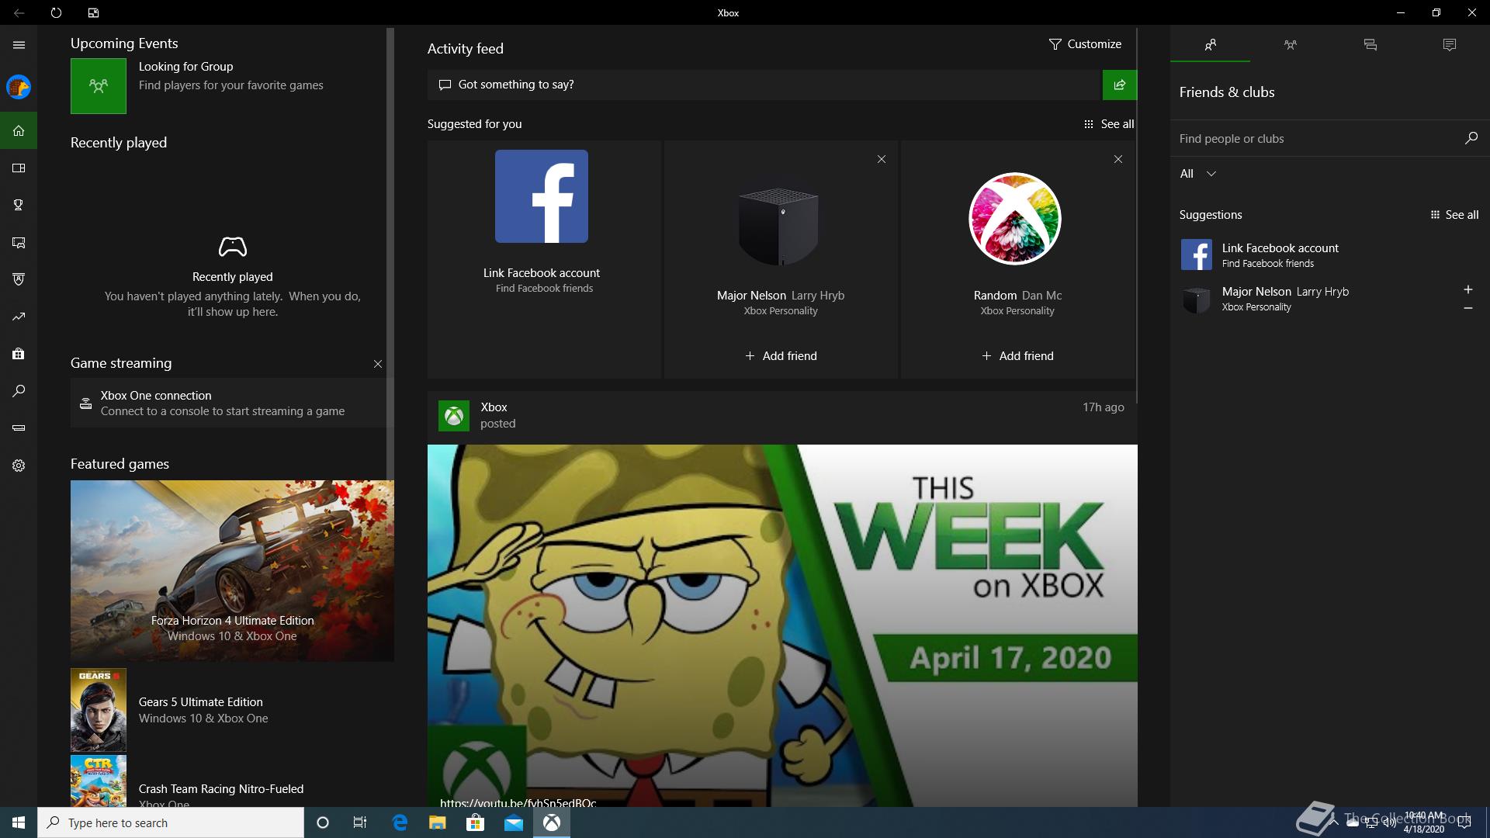Click taskbar Type here to search box
The image size is (1490, 838).
coord(171,822)
